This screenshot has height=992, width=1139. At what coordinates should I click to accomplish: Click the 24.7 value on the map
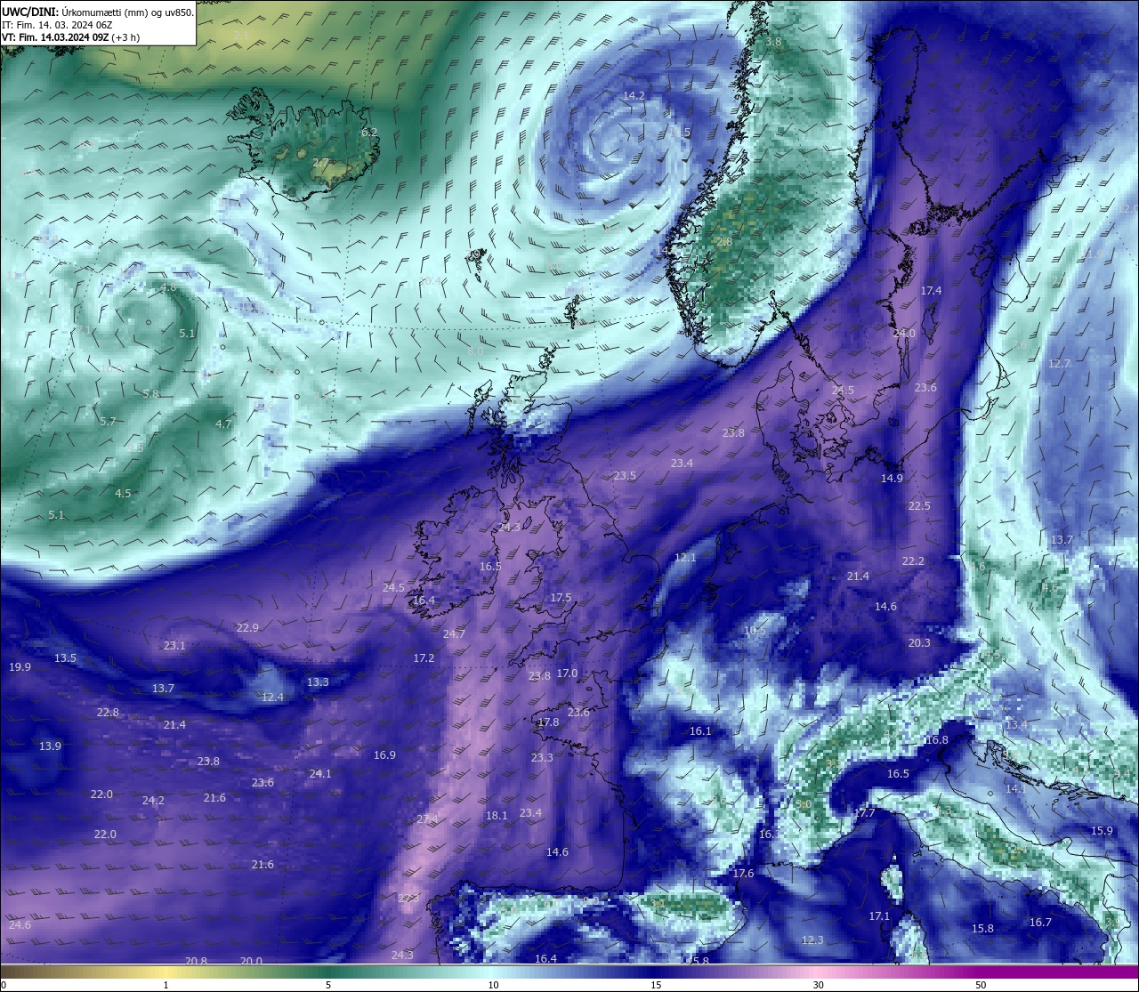pos(454,634)
